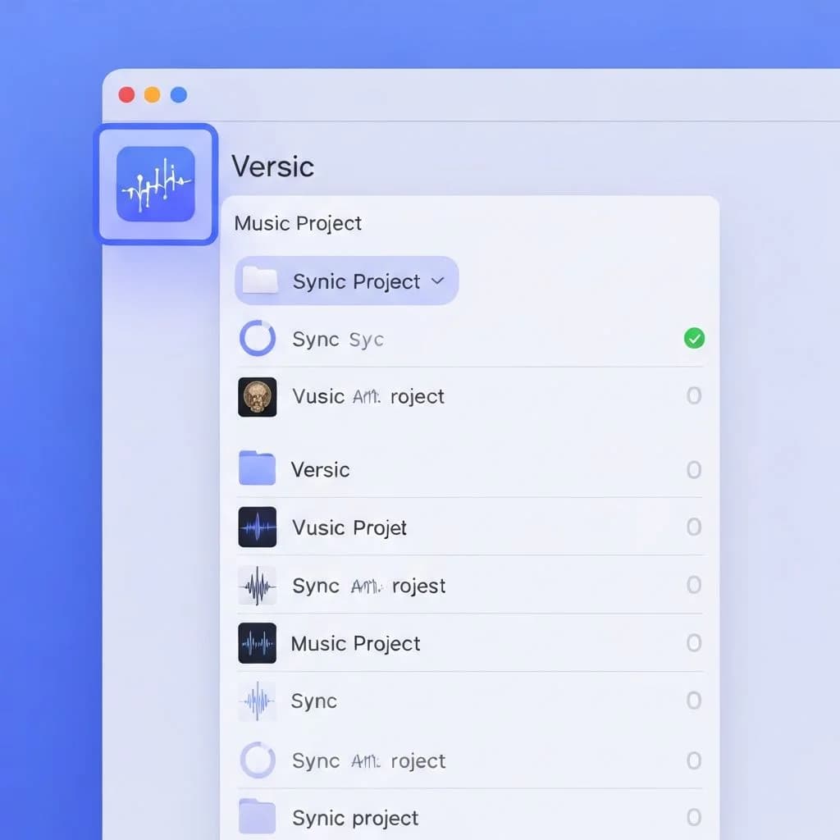This screenshot has width=840, height=840.
Task: Select the waveform app icon in the sidebar
Action: click(x=156, y=183)
